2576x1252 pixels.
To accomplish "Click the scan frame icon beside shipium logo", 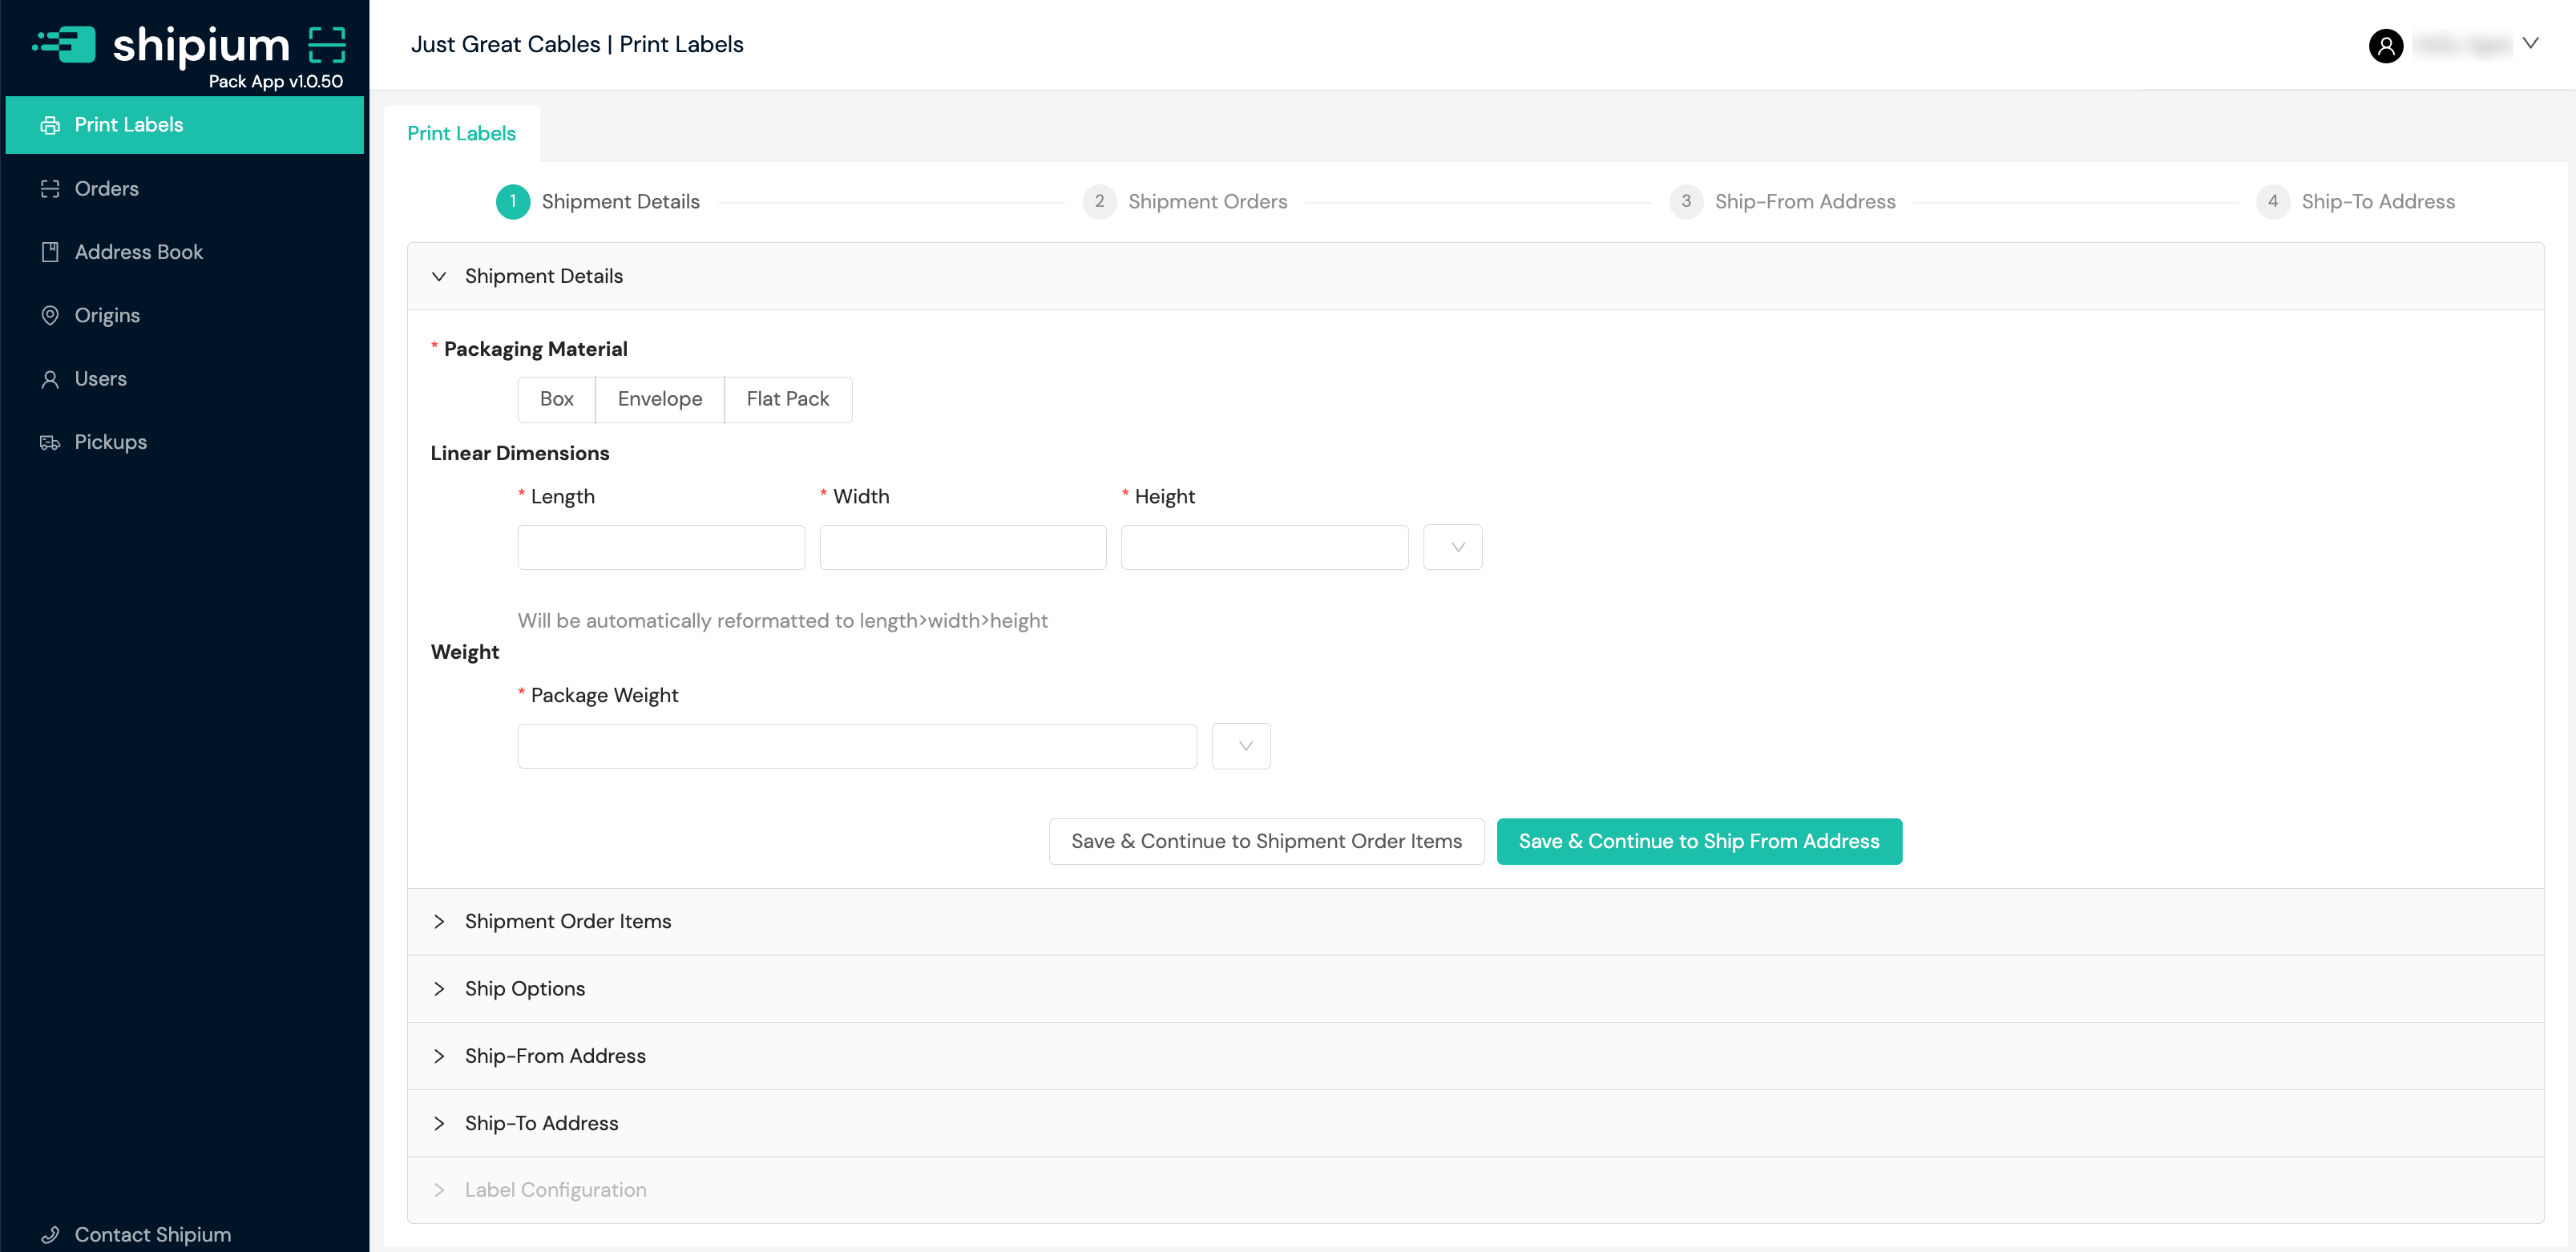I will 326,45.
